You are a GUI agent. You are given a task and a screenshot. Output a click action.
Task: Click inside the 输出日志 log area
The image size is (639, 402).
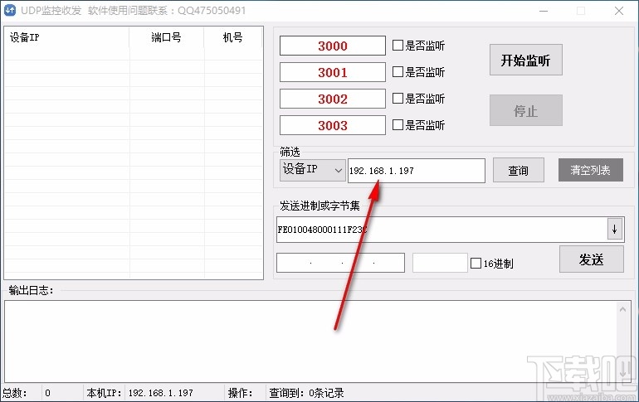point(310,341)
